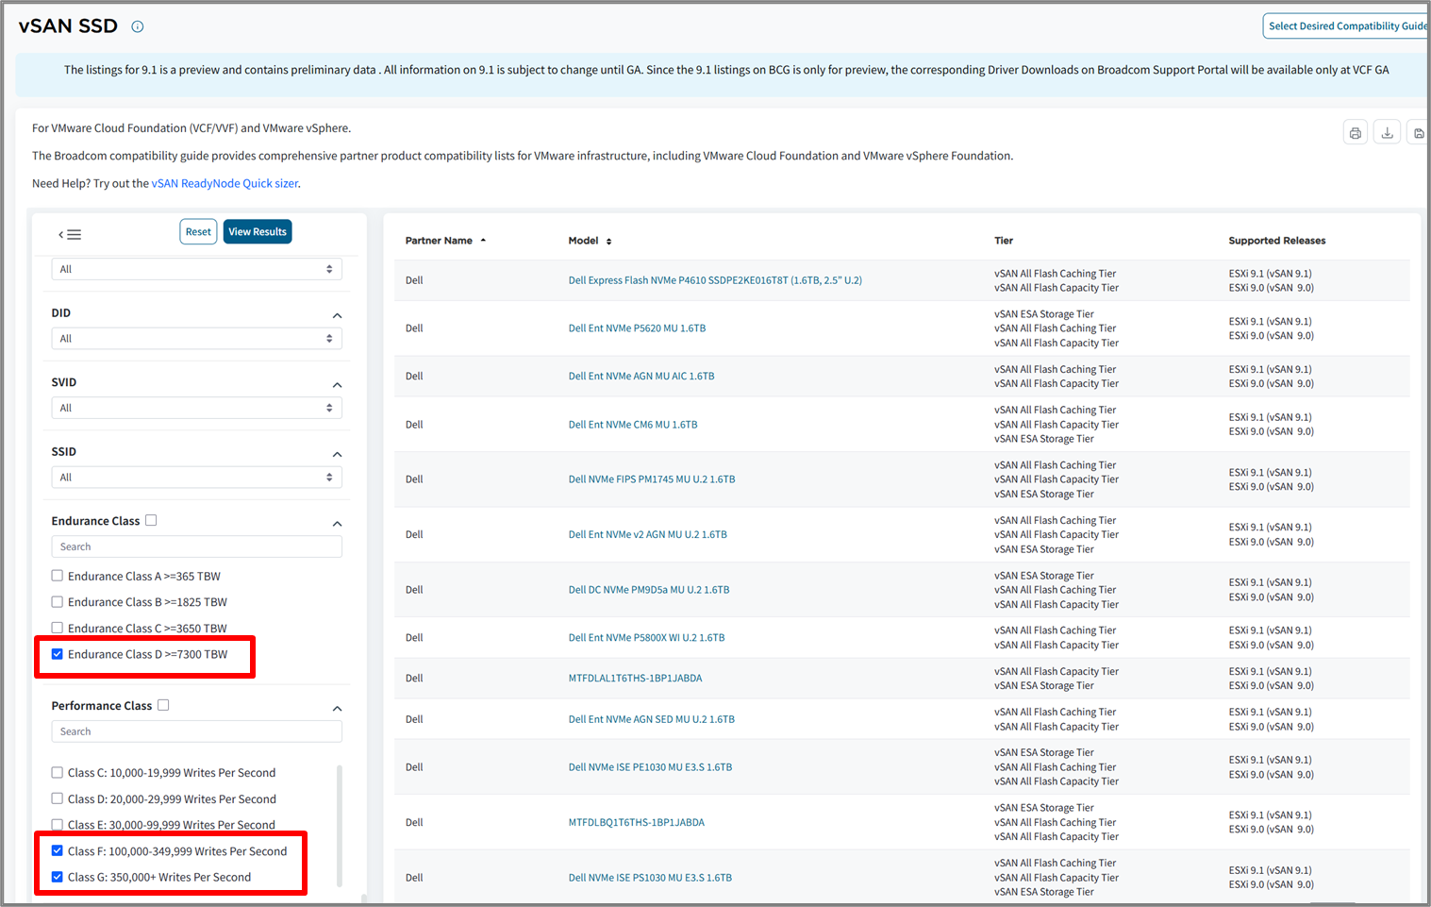Open the SVID dropdown set to All
This screenshot has width=1431, height=907.
[196, 408]
